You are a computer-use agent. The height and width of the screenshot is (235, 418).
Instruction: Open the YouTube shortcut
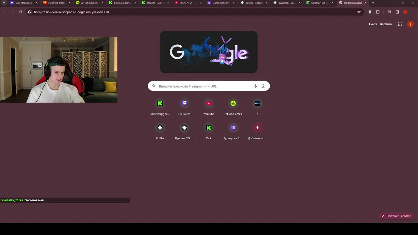tap(209, 107)
